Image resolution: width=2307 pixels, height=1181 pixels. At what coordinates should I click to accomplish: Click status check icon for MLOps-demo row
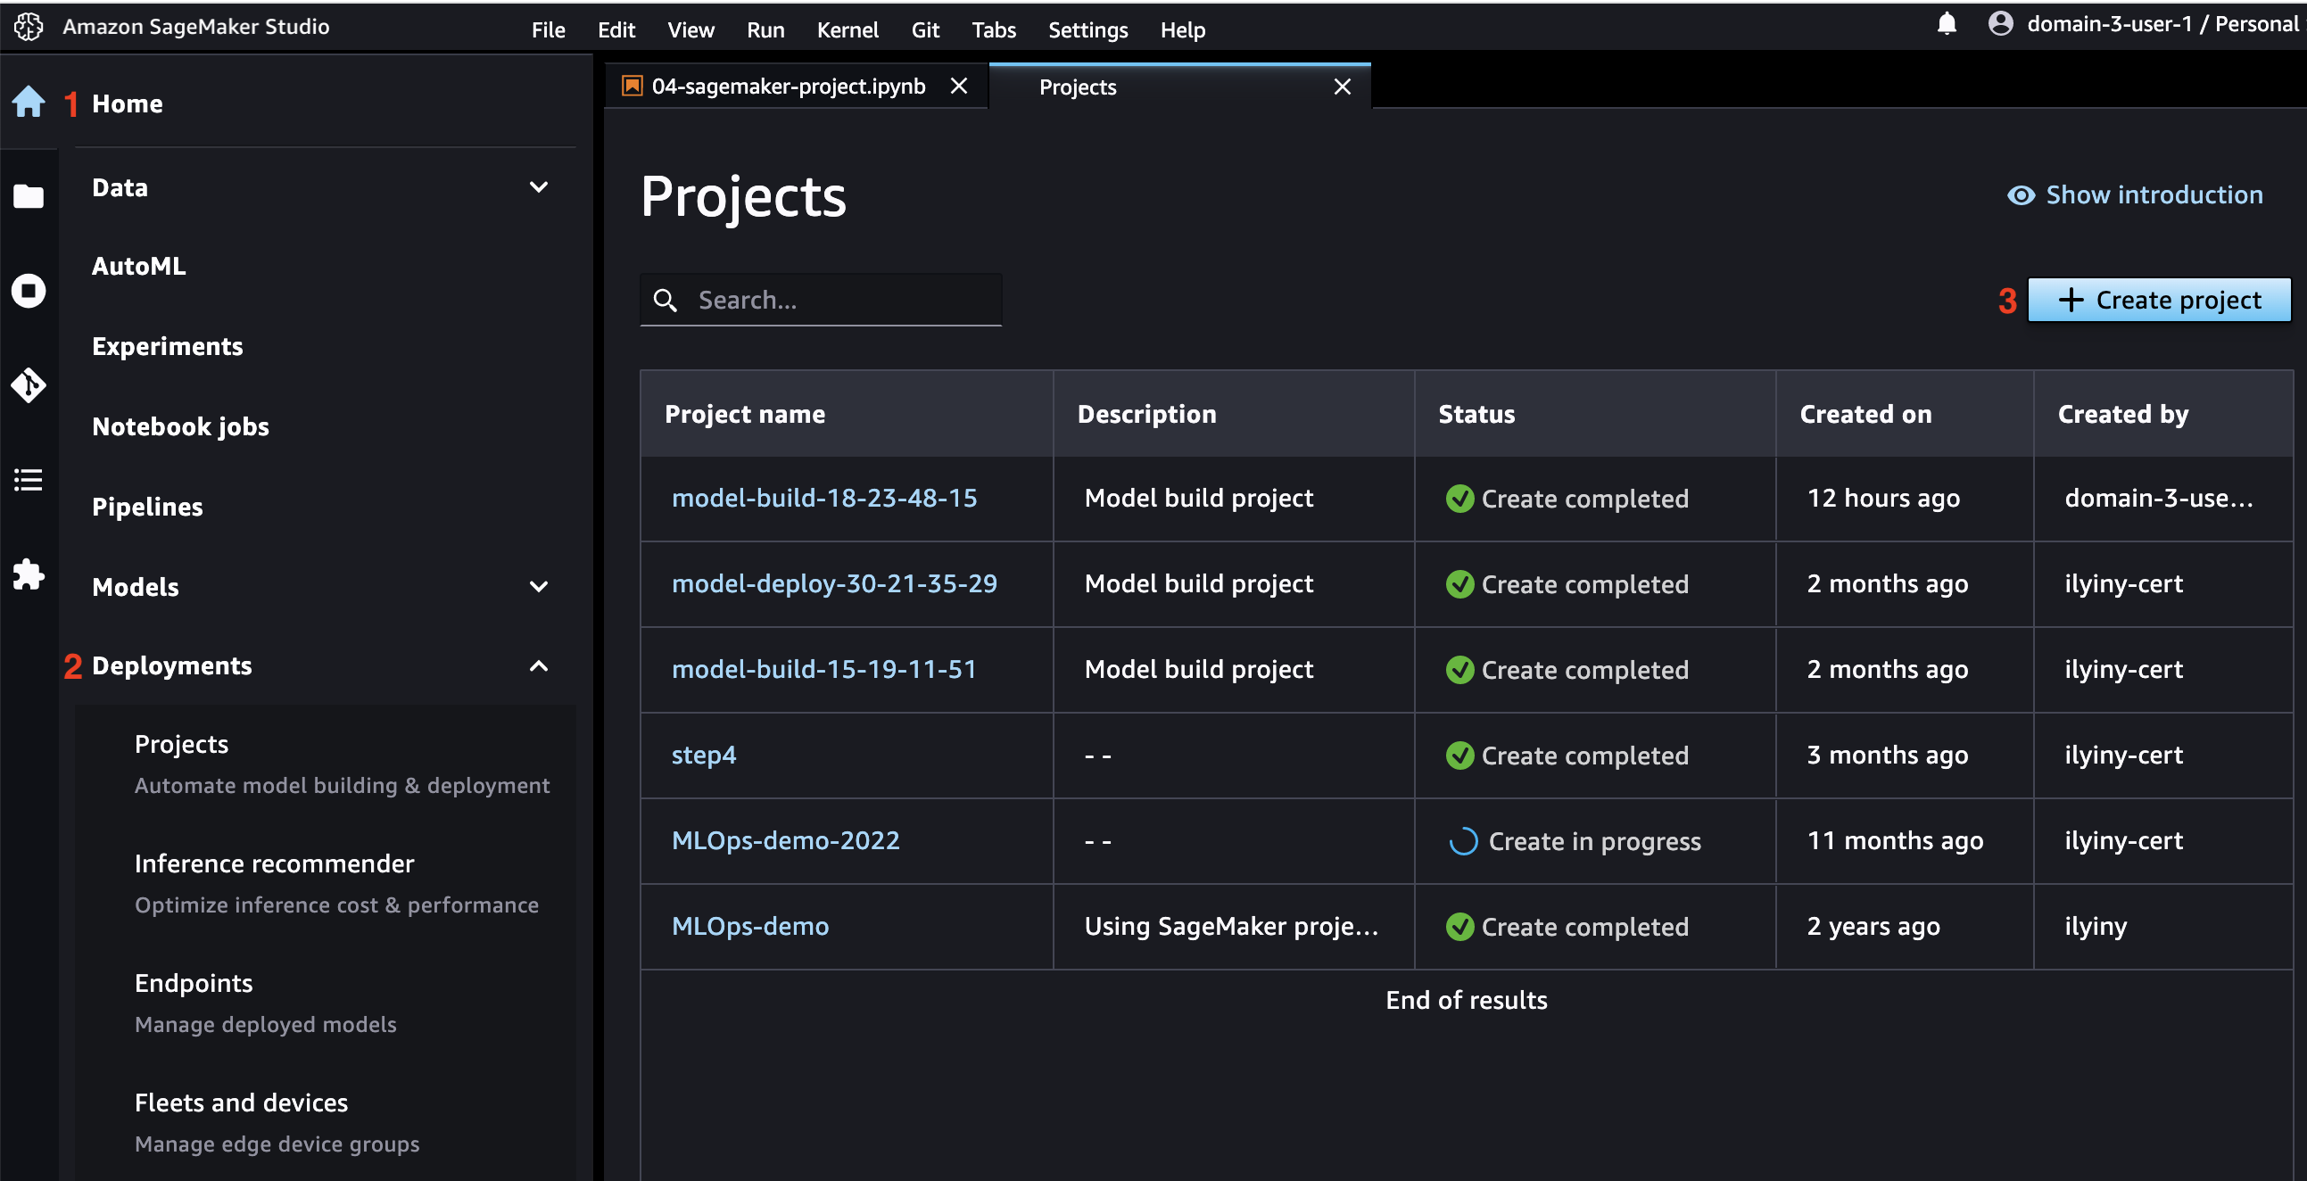[x=1459, y=927]
